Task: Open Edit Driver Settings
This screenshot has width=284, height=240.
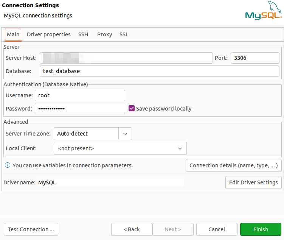Action: pyautogui.click(x=253, y=182)
